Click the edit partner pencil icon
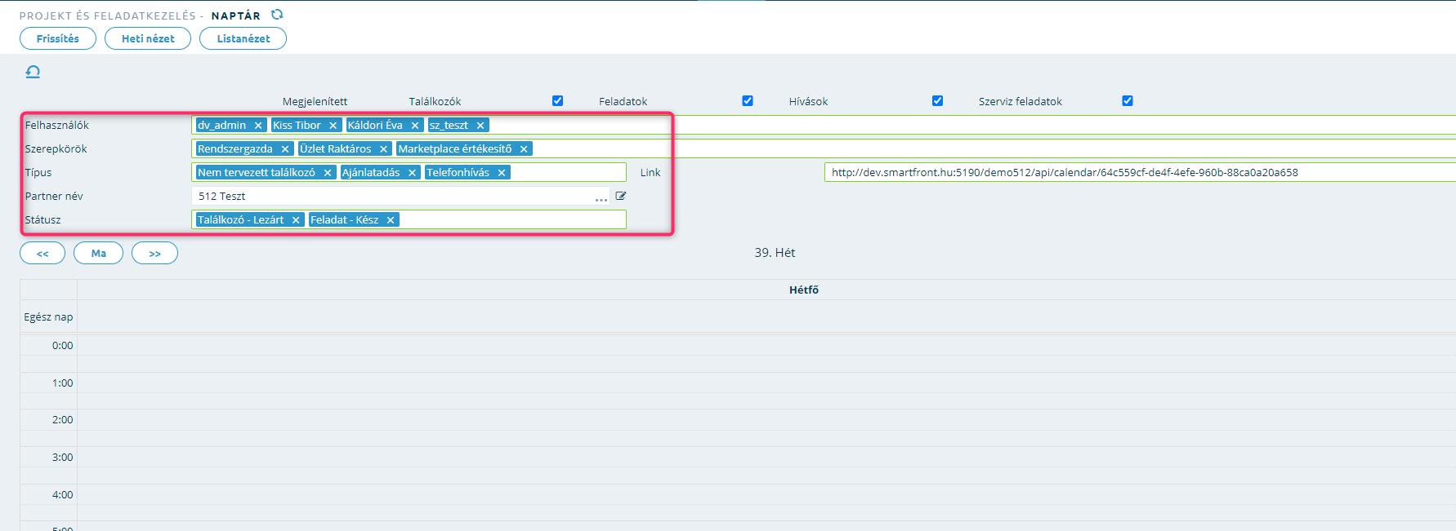 tap(621, 196)
